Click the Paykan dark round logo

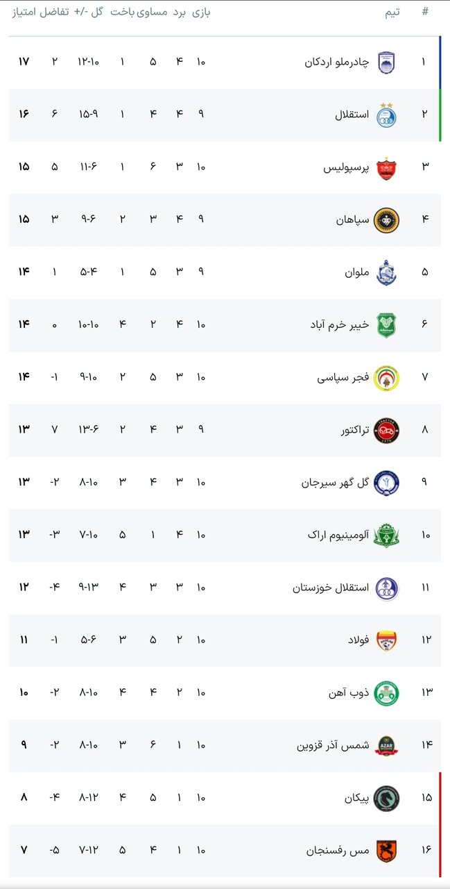click(x=386, y=798)
